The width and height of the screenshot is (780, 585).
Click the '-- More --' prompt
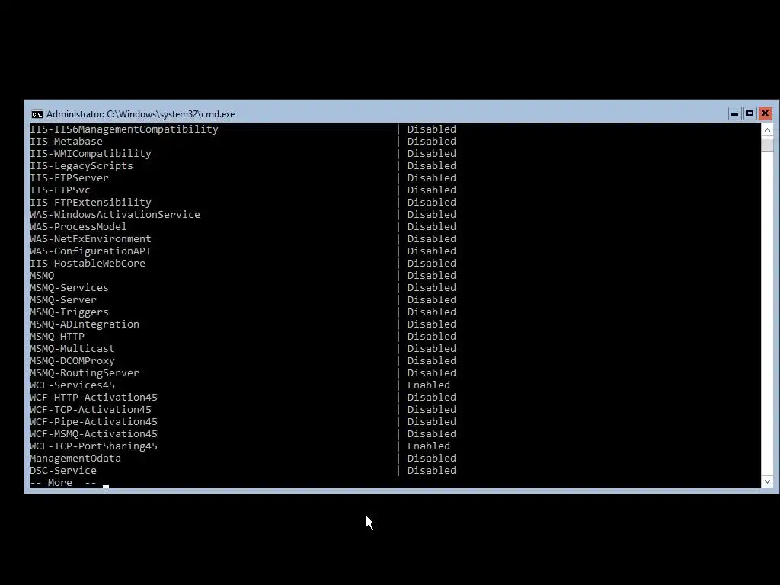63,482
